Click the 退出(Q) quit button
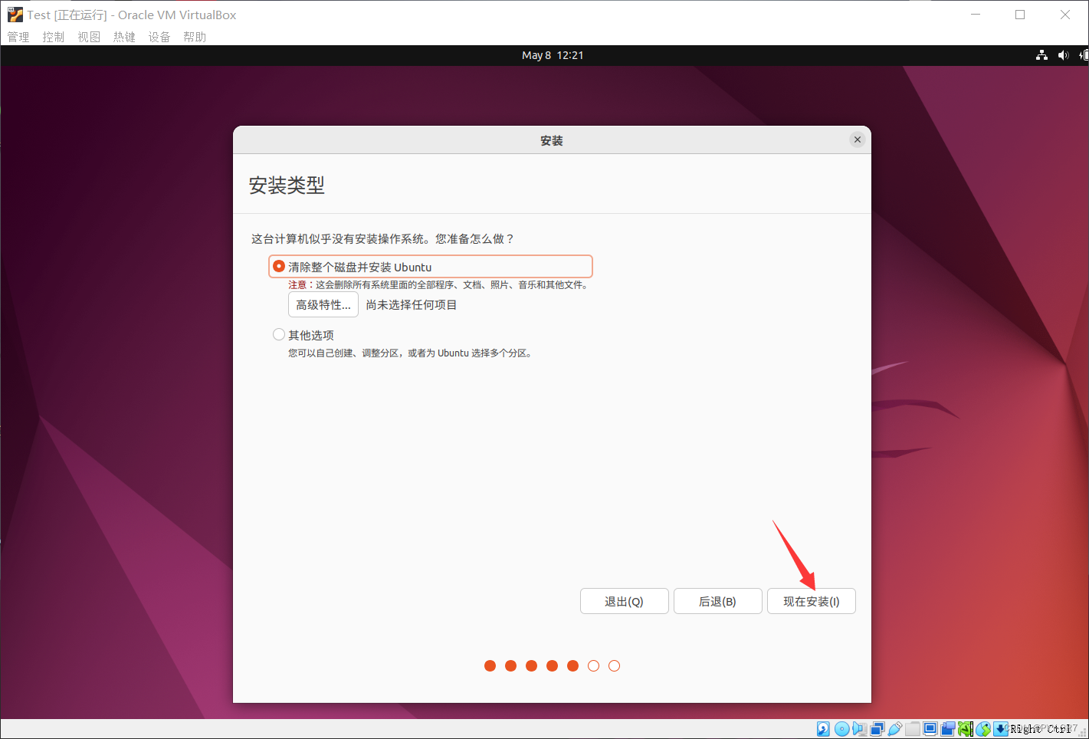The width and height of the screenshot is (1089, 739). [x=625, y=601]
